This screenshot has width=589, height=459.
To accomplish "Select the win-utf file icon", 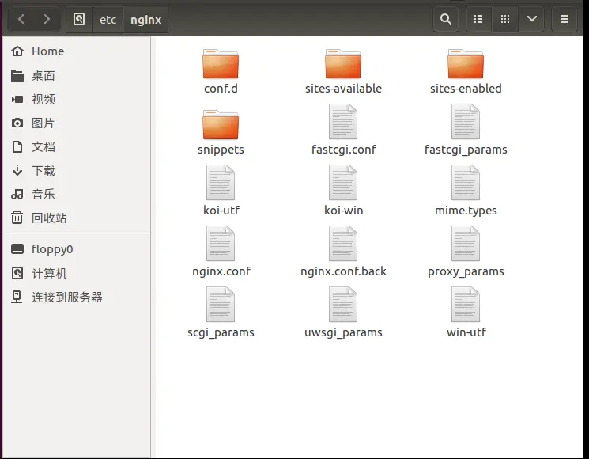I will [466, 305].
